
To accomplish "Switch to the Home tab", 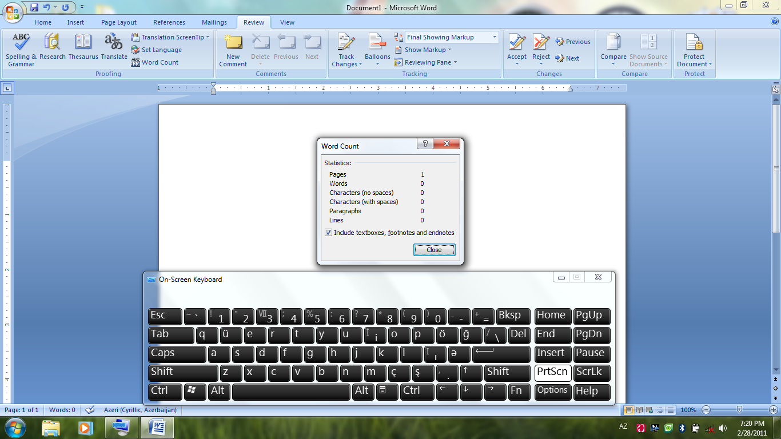I will [x=43, y=22].
